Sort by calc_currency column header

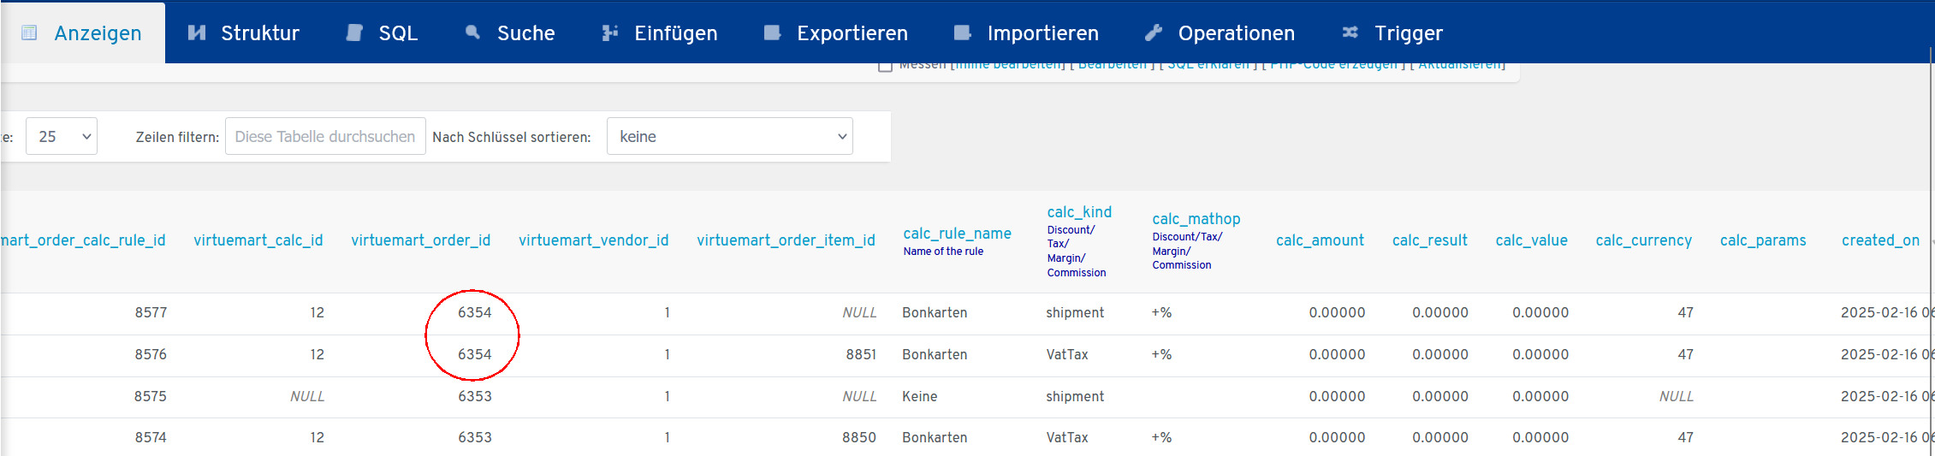pos(1643,240)
